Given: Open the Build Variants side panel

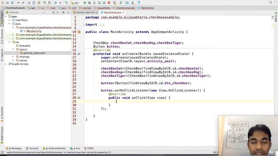Looking at the screenshot, I should pyautogui.click(x=2, y=135).
